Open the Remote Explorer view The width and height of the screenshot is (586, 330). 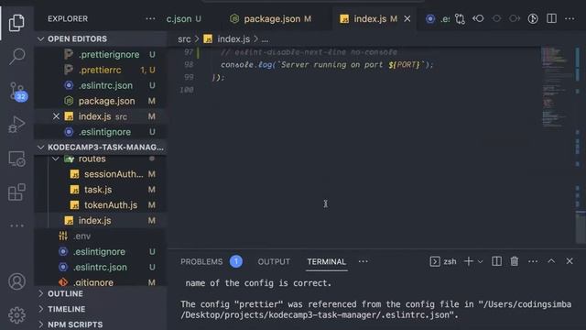[16, 159]
